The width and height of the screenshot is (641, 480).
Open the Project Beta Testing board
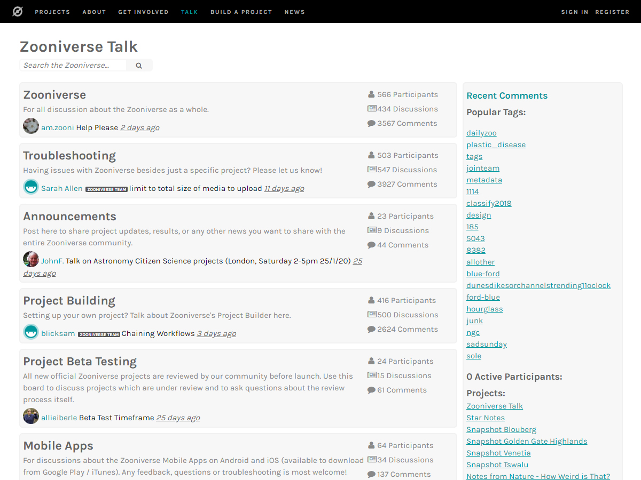(80, 362)
